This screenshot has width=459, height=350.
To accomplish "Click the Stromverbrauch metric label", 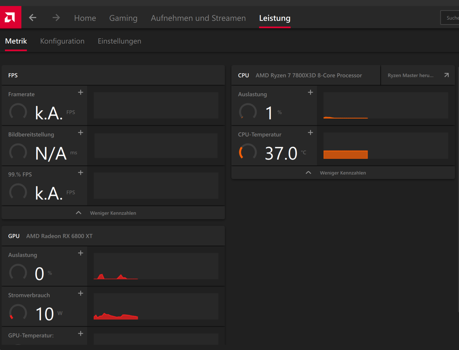I will (x=29, y=295).
